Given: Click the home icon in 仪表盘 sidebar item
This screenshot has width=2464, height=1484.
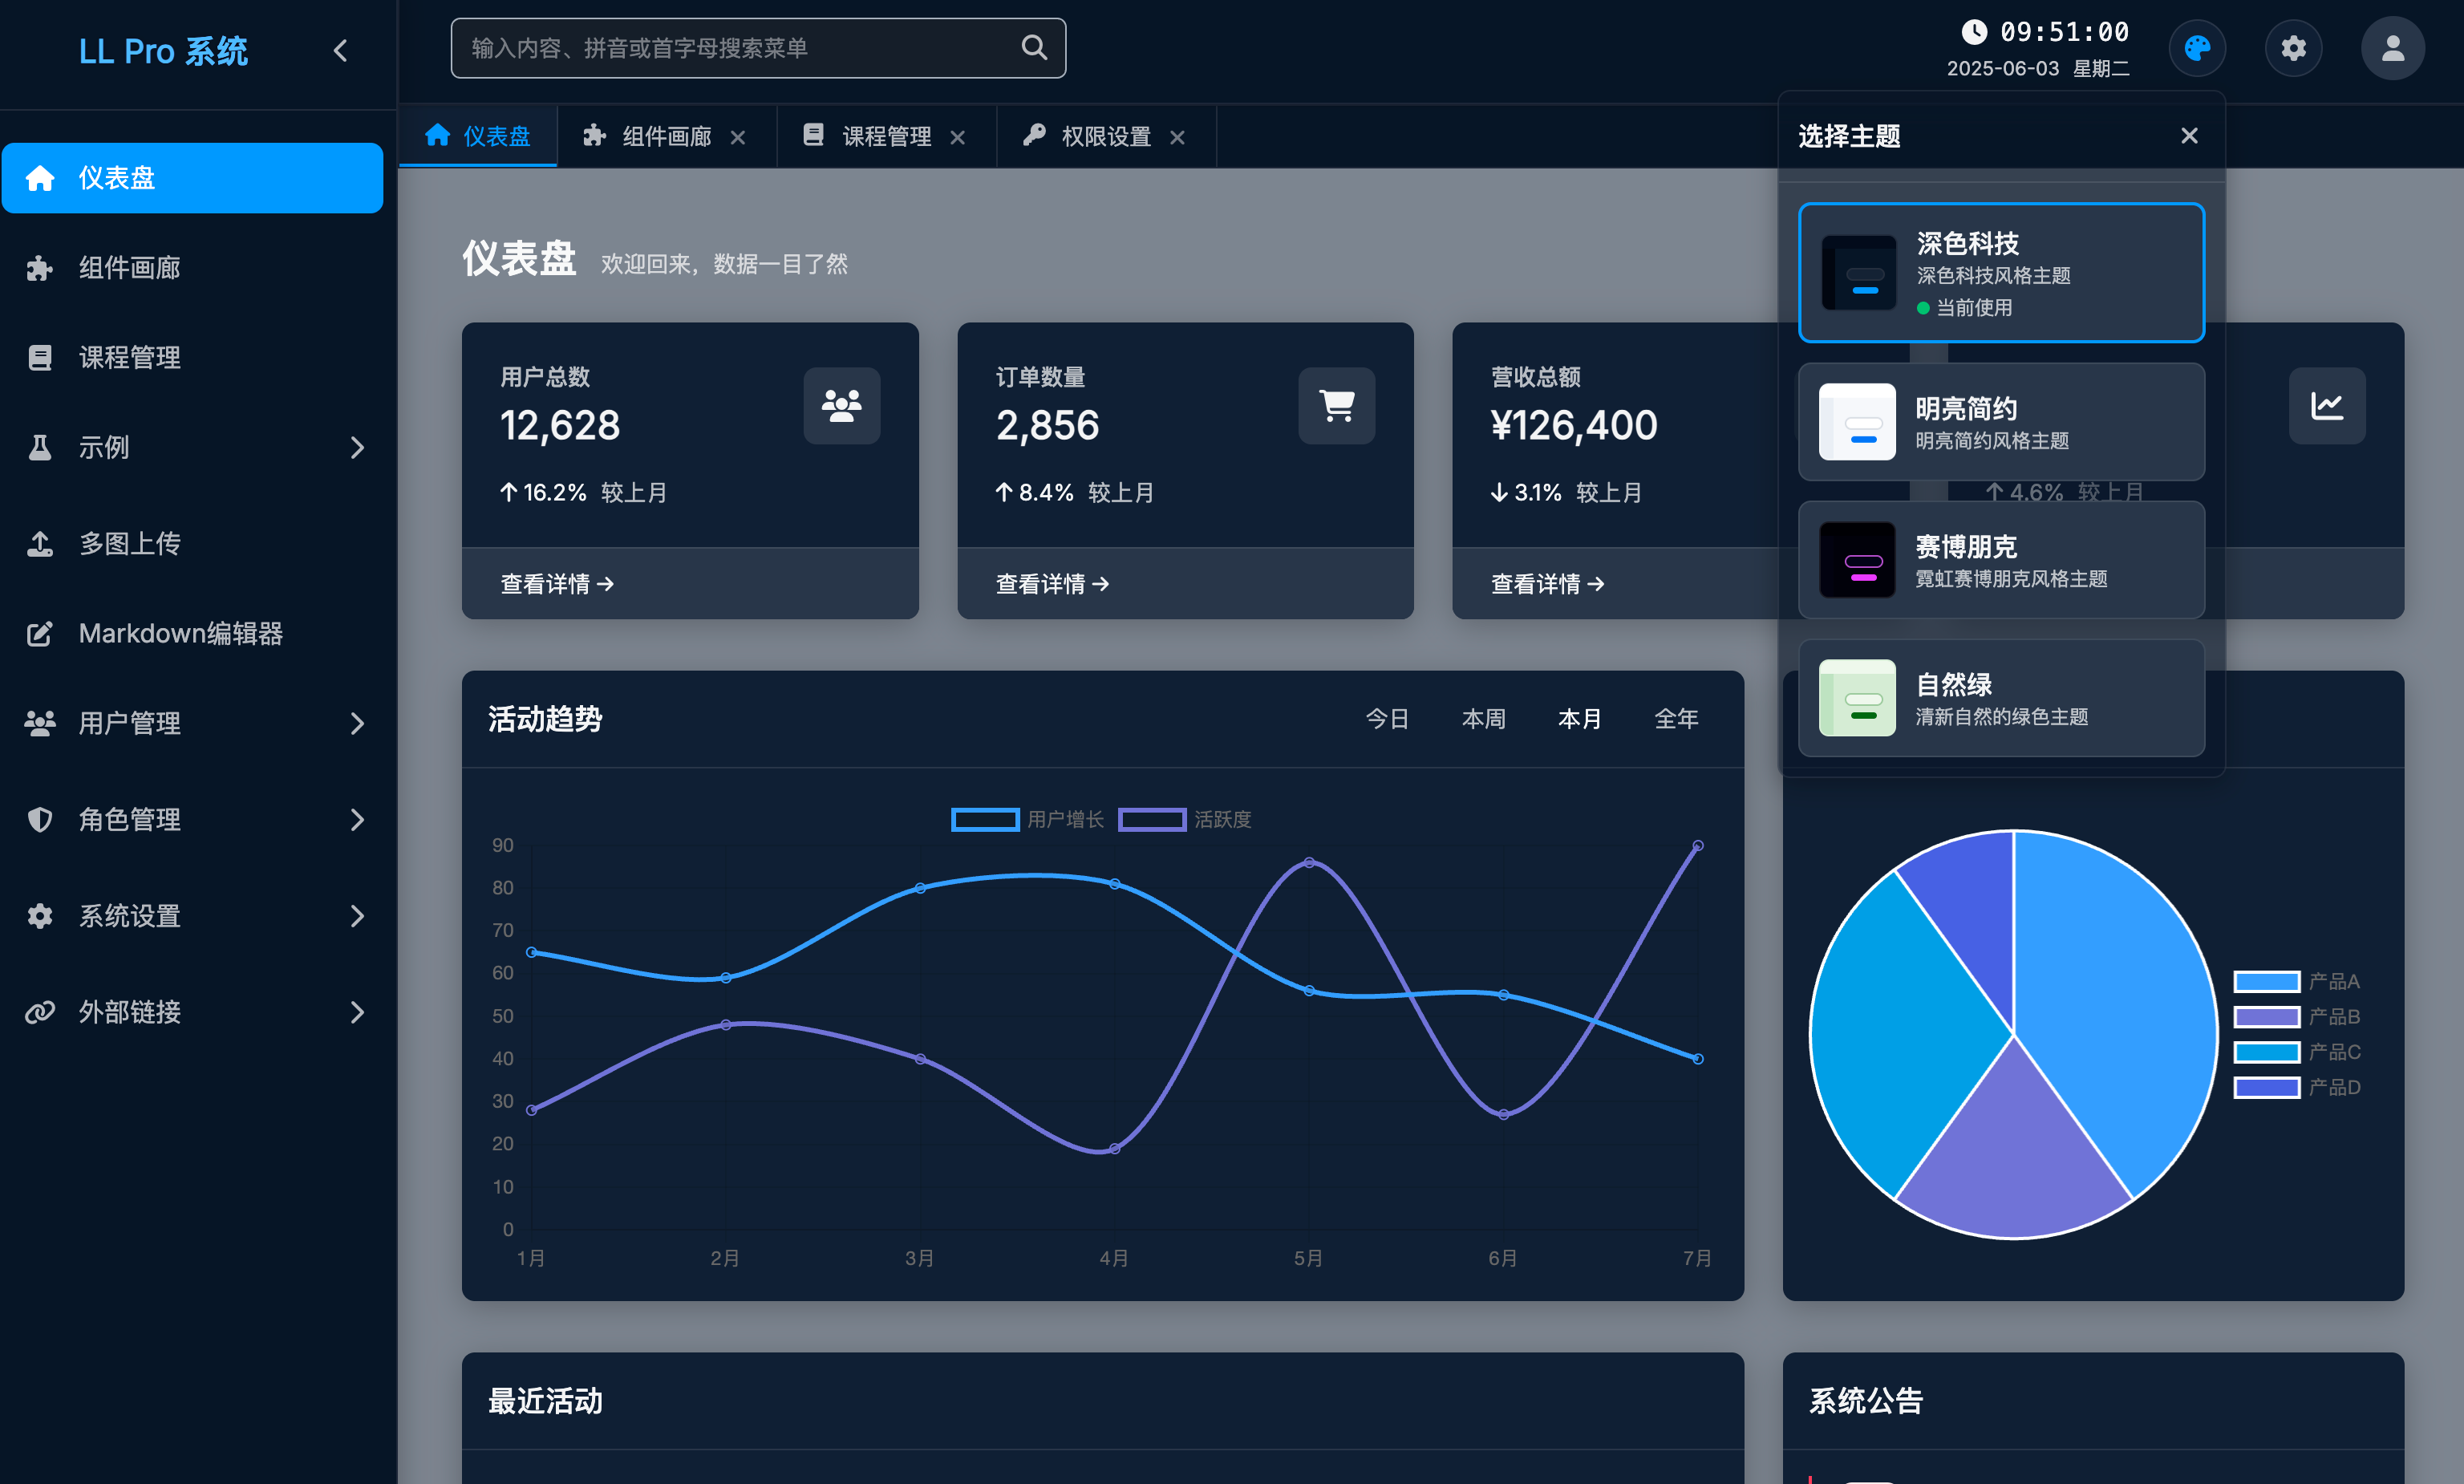Looking at the screenshot, I should [x=40, y=178].
